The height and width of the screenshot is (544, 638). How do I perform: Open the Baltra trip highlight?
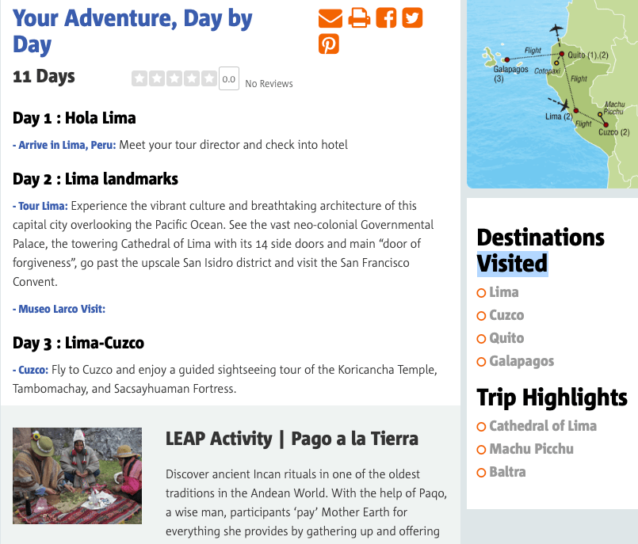tap(507, 472)
